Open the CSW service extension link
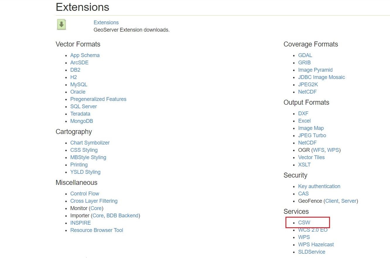The image size is (390, 258). (304, 222)
